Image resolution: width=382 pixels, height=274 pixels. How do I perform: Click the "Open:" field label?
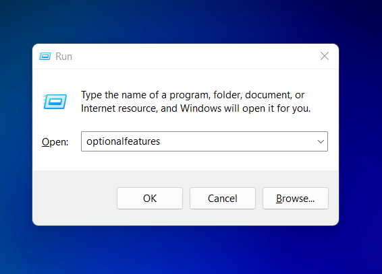(55, 142)
